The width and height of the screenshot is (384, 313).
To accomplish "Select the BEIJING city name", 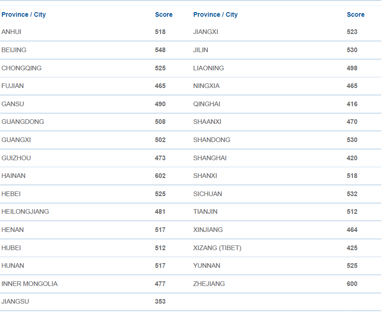I will pos(14,50).
